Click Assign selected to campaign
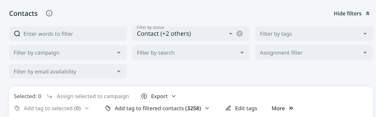The height and width of the screenshot is (117, 376). coord(93,96)
